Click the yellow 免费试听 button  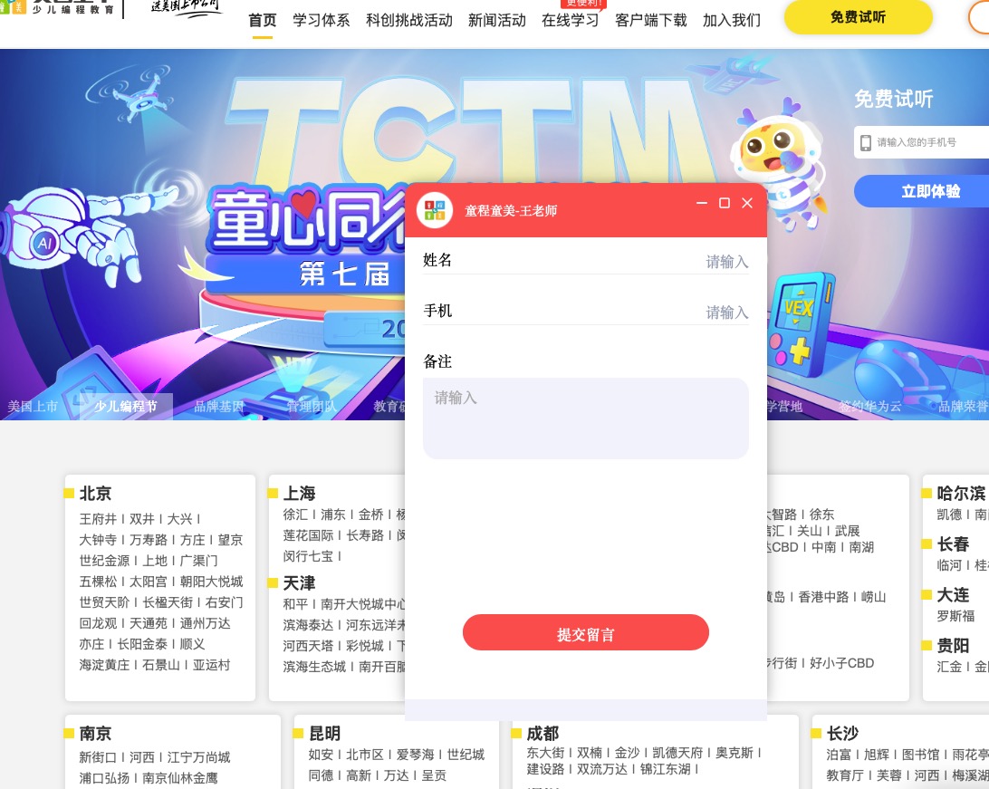point(858,17)
